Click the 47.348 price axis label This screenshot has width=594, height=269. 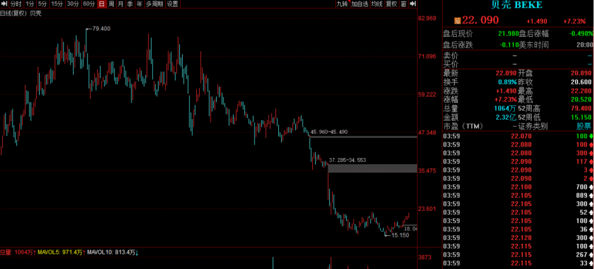(428, 132)
